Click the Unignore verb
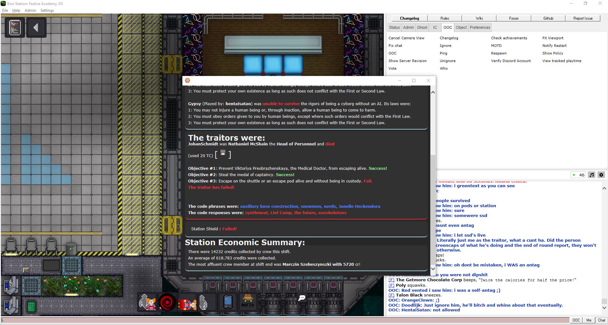 click(x=447, y=61)
